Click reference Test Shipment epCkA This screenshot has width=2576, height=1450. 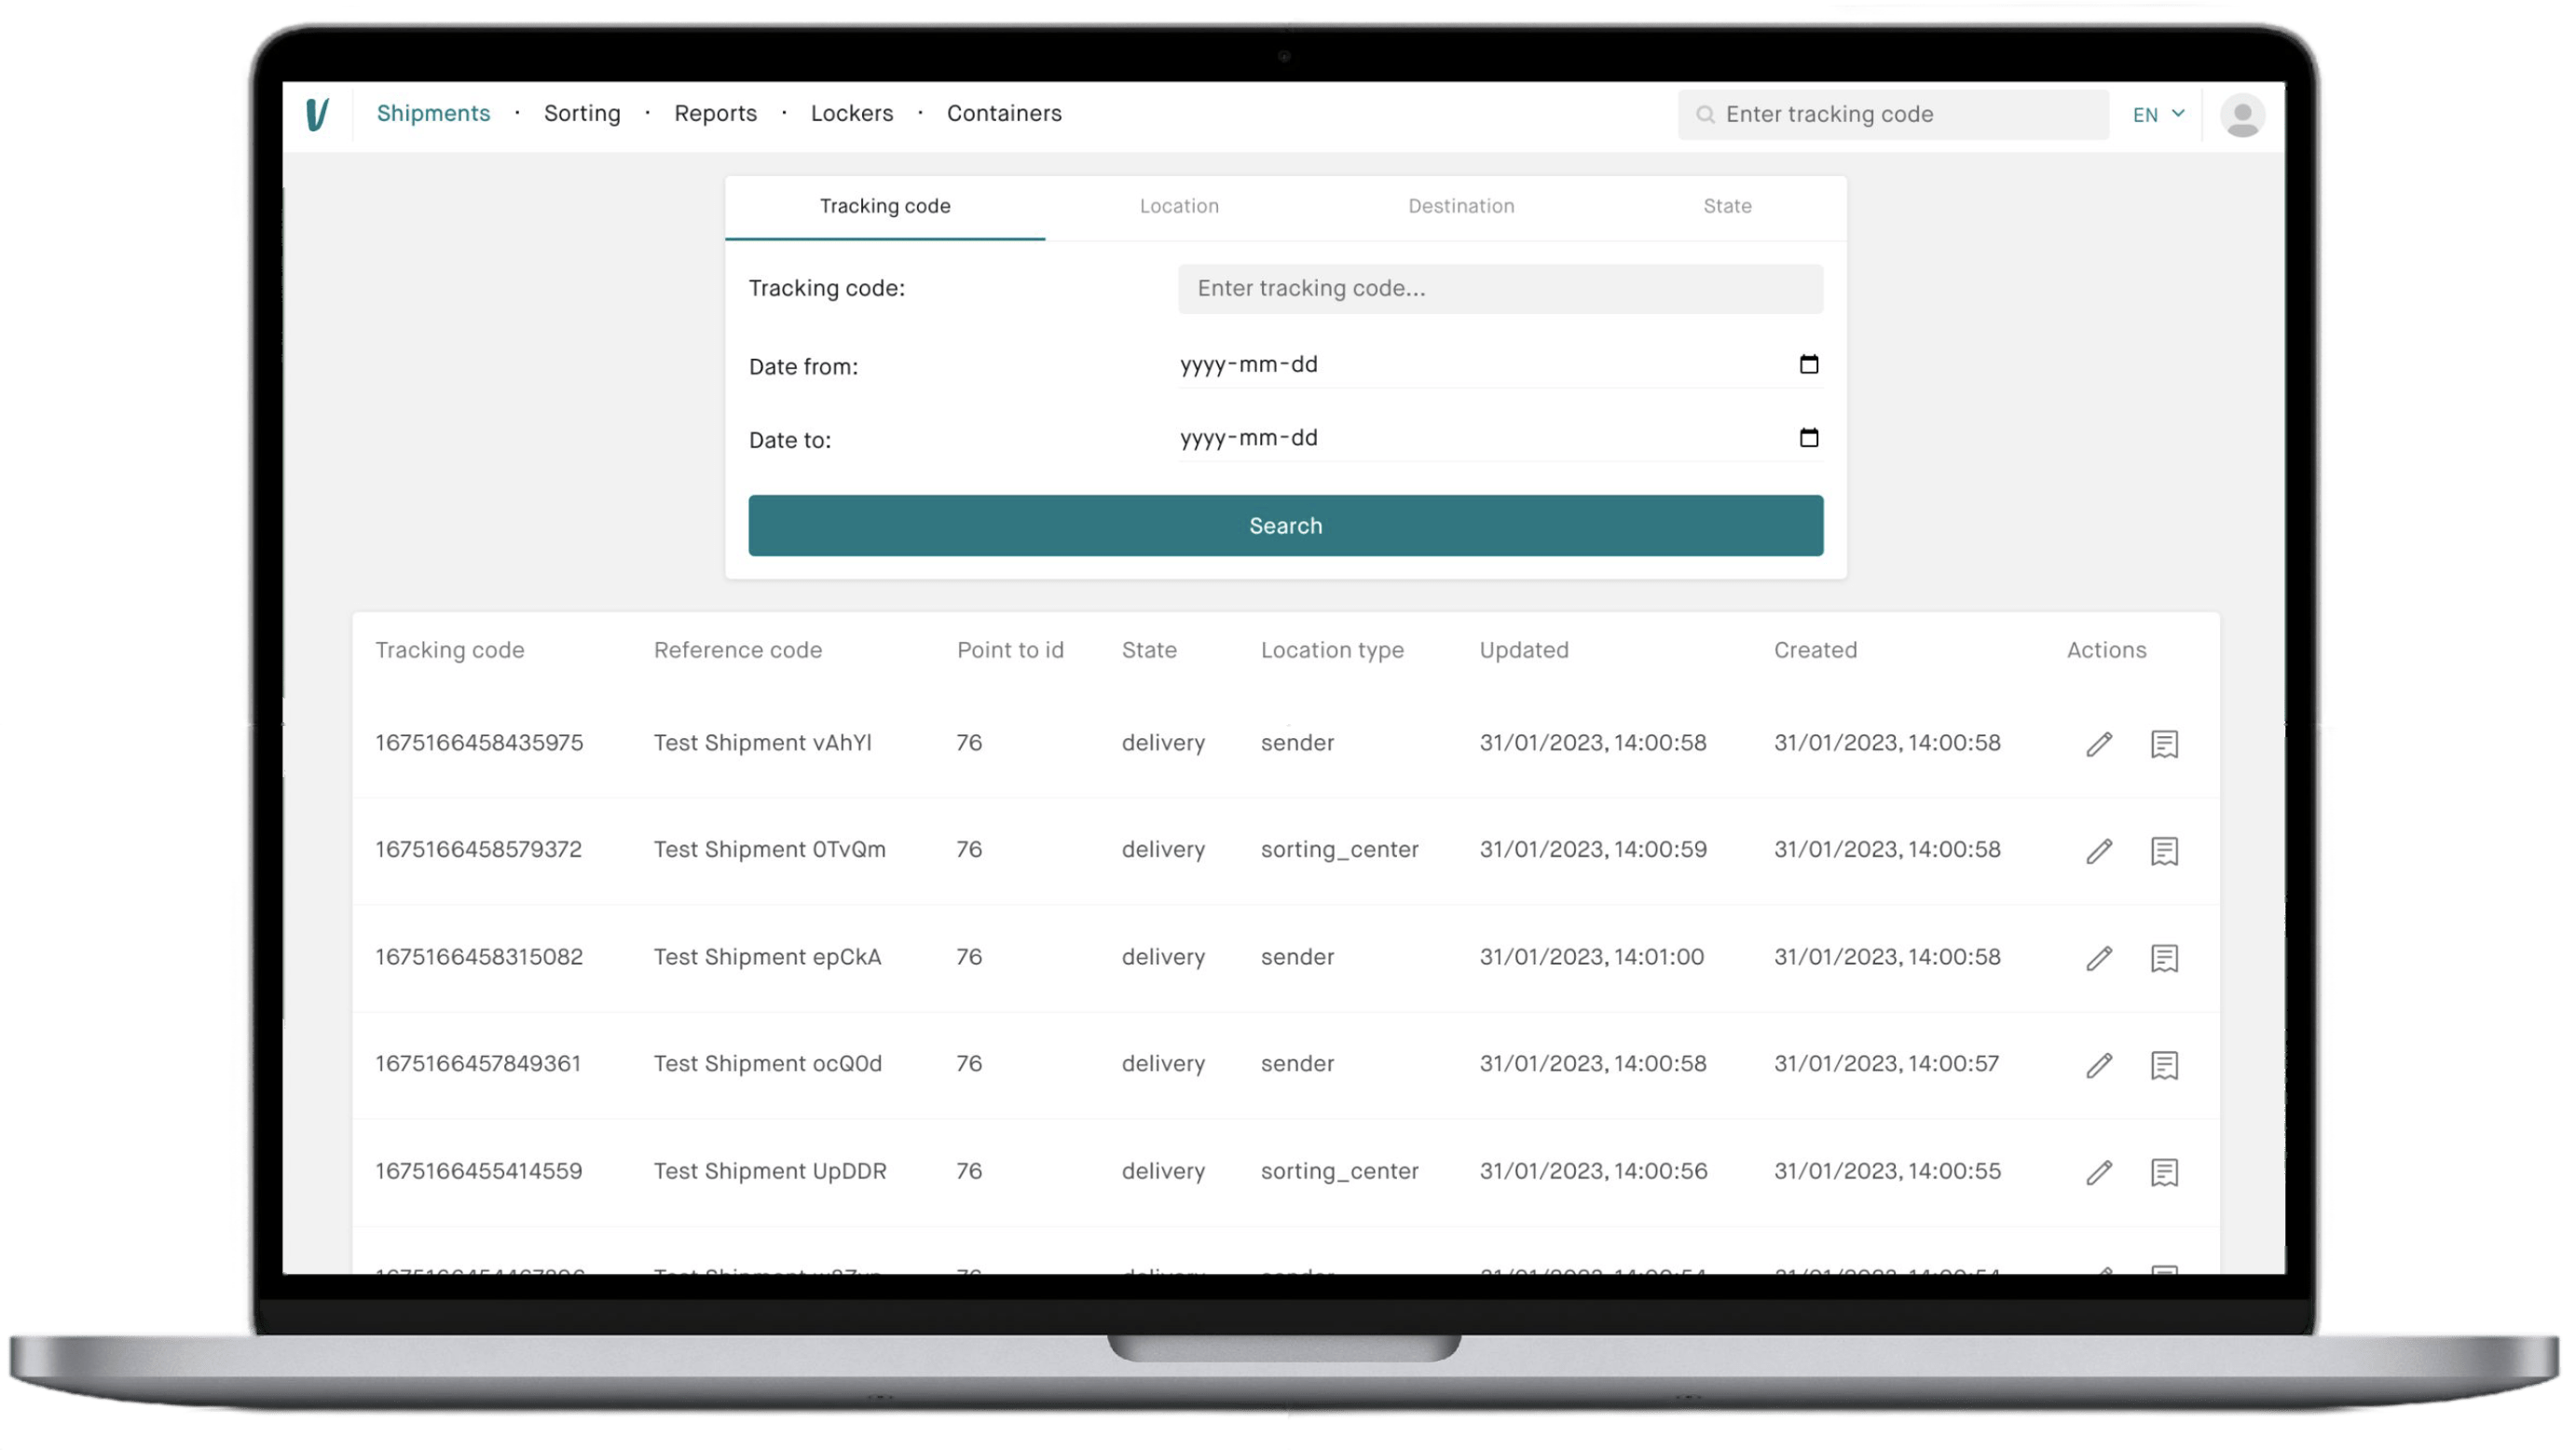click(x=767, y=957)
